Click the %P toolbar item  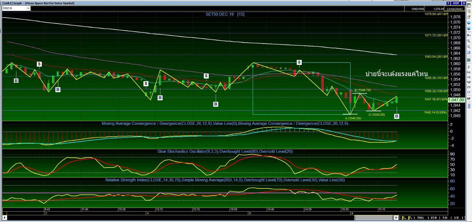(x=469, y=82)
